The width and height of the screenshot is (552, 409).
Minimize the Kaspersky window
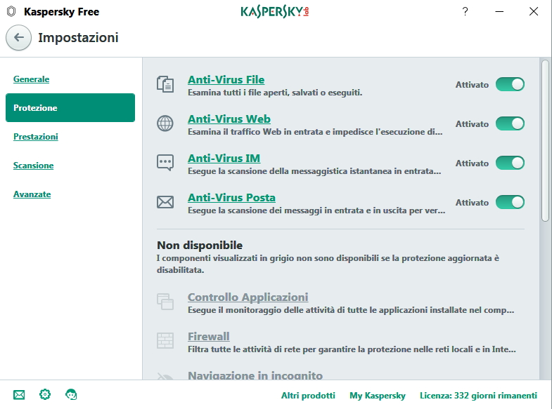pos(499,12)
